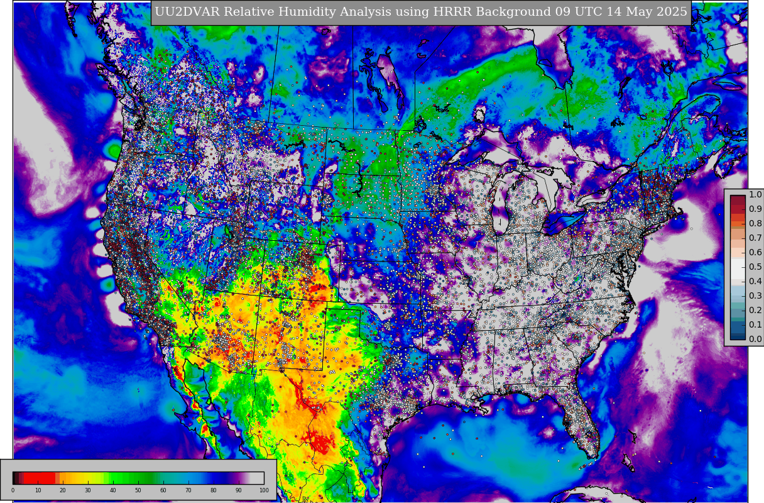
Task: Click the white band near 0.5 on vertical colorbar
Action: [738, 268]
